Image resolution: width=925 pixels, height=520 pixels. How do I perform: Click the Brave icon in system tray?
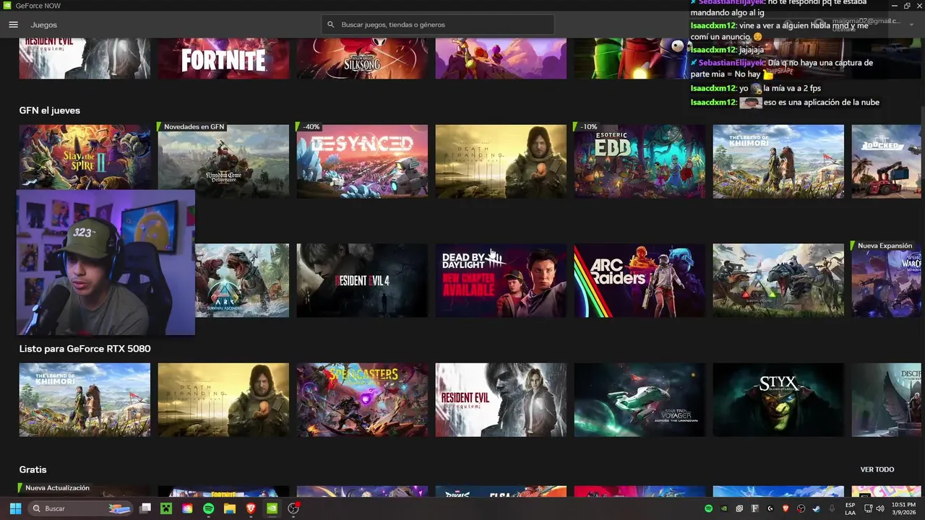[x=786, y=508]
